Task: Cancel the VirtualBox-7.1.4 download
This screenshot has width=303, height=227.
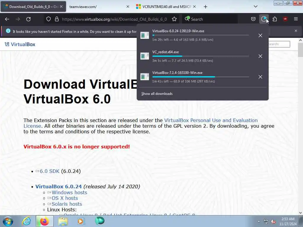Action: pyautogui.click(x=260, y=77)
